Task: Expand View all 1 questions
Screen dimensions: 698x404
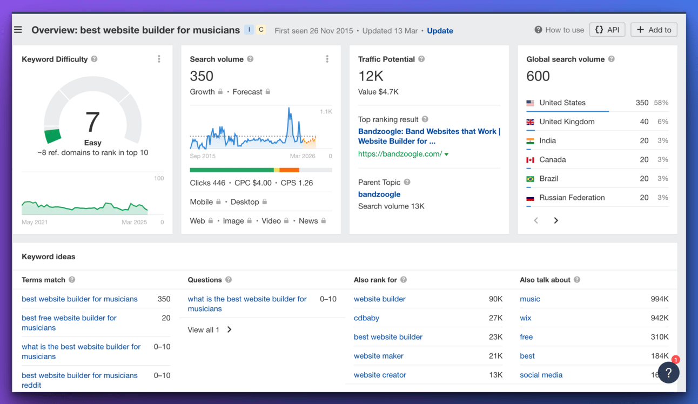Action: (x=210, y=329)
